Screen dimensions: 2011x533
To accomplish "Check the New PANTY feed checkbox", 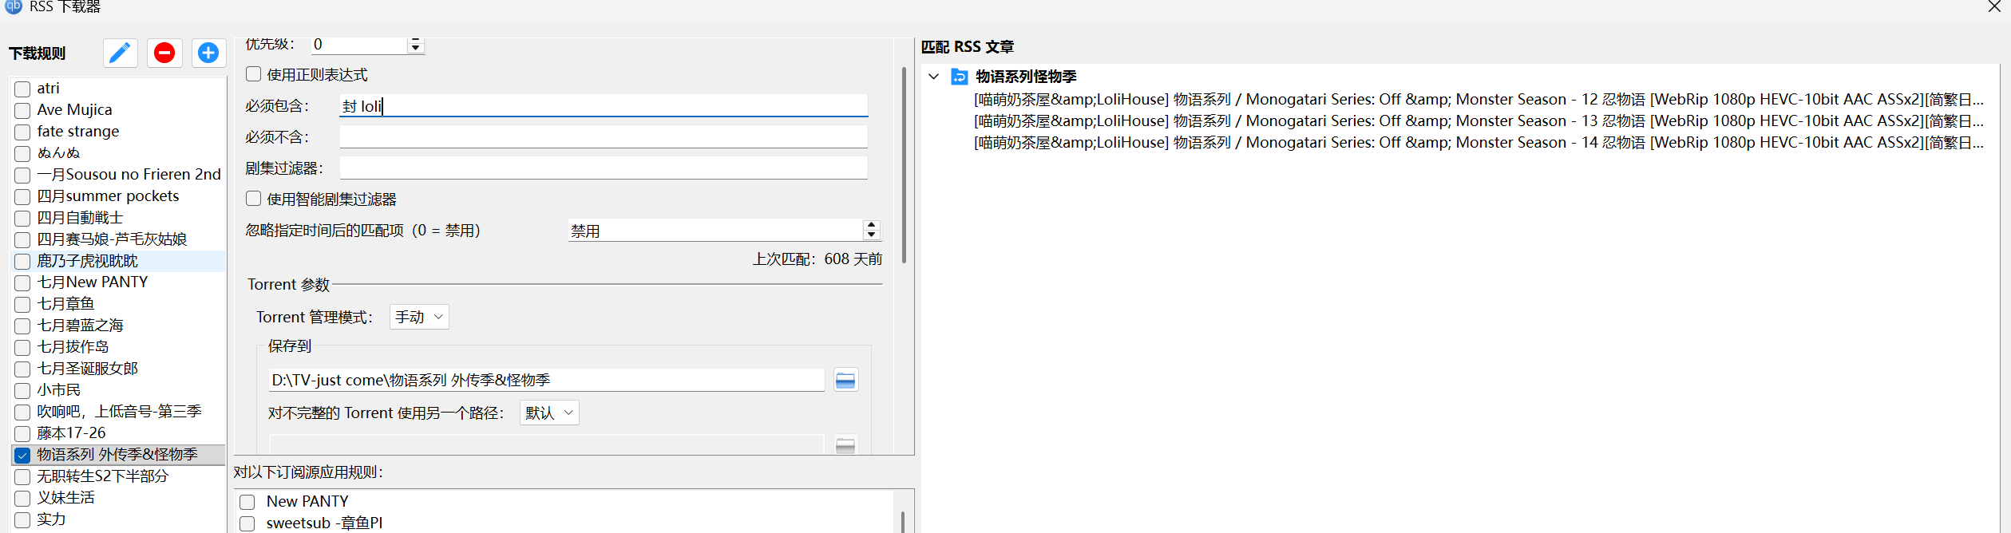I will (247, 502).
